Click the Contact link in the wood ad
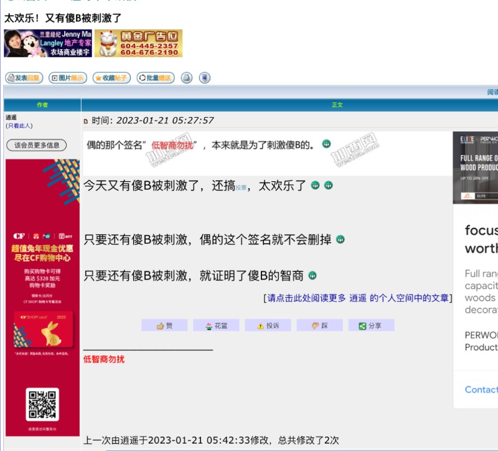 tap(481, 390)
